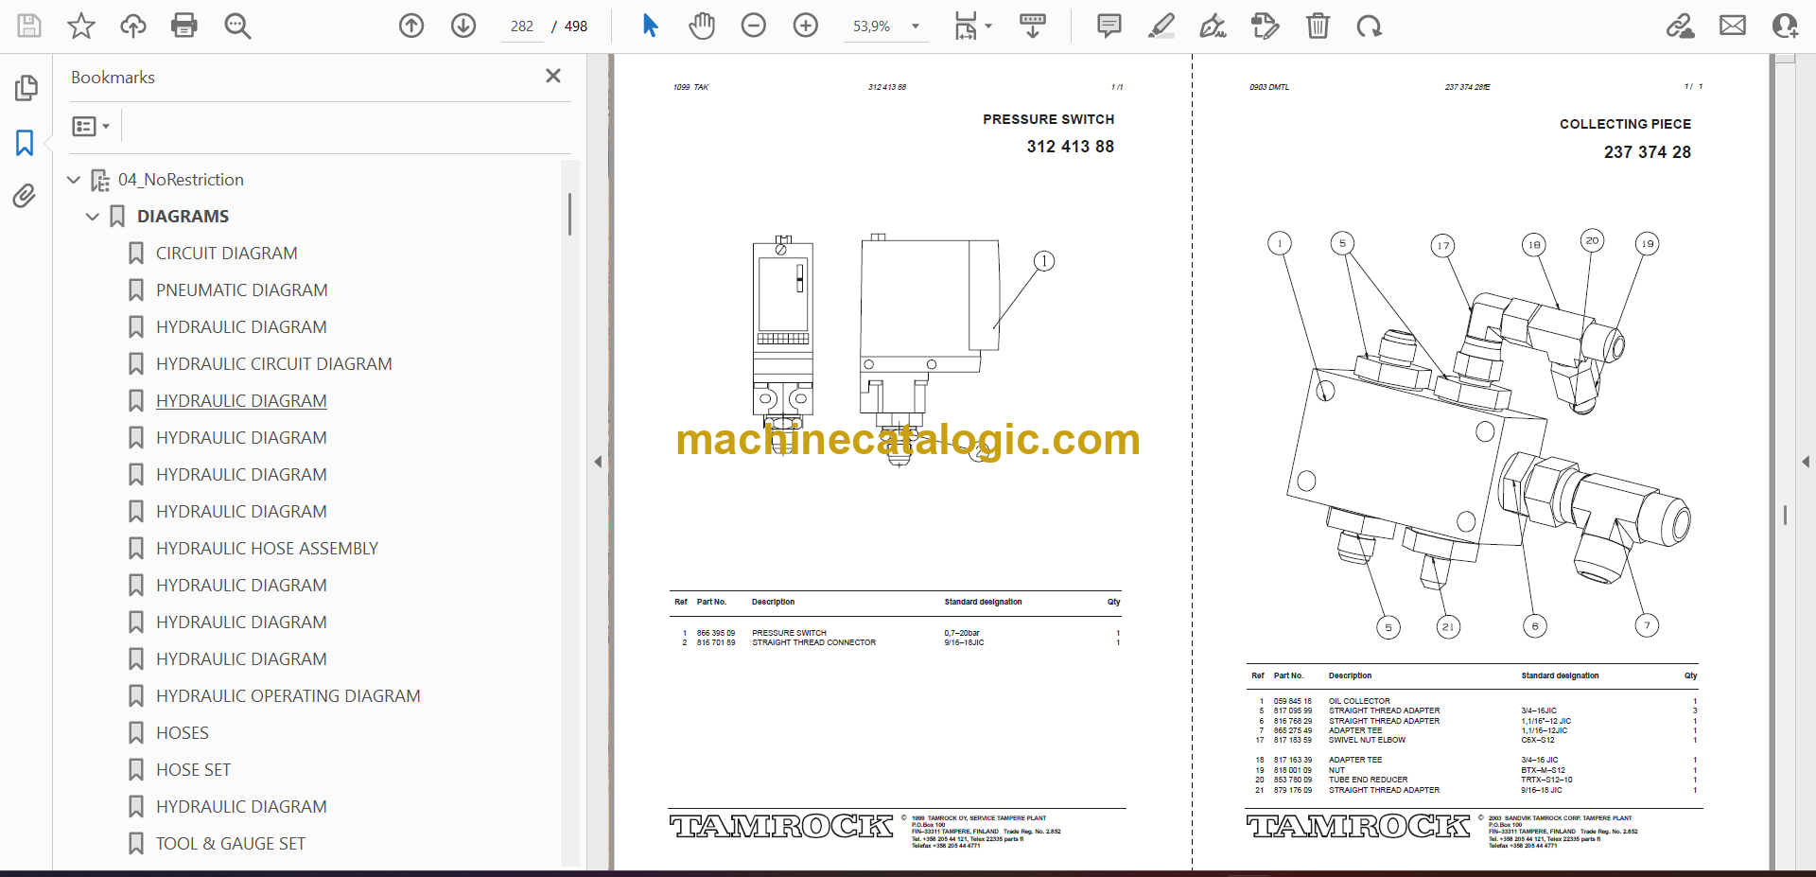The width and height of the screenshot is (1816, 877).
Task: Click the bookmarks panel scrollbar thumb
Action: (569, 214)
